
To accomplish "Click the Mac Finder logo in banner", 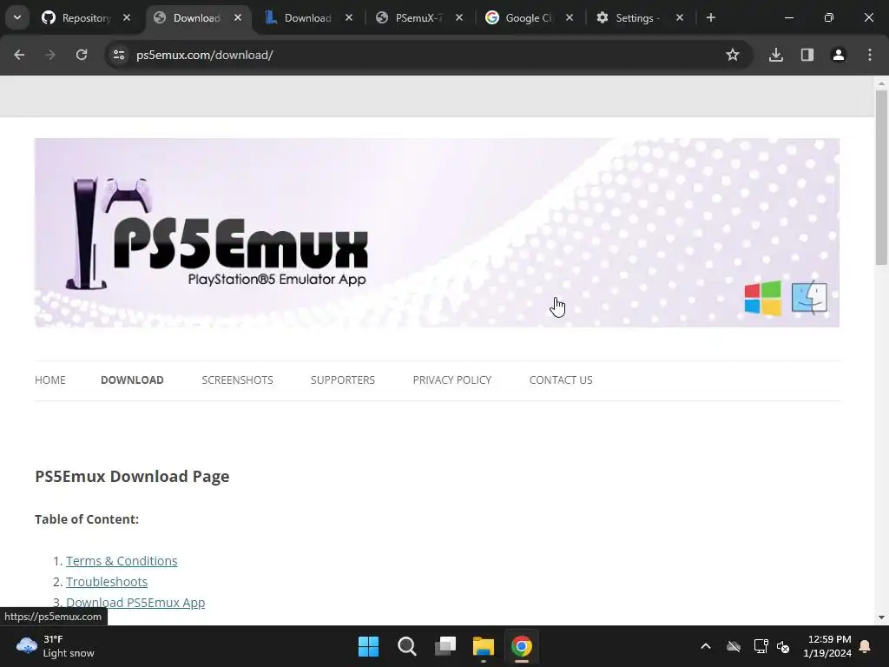I will [x=809, y=297].
